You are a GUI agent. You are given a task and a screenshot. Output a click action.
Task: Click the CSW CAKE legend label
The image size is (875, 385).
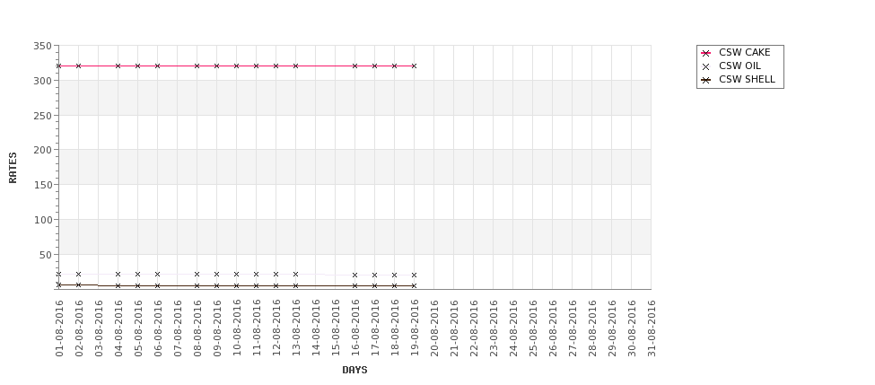(744, 52)
